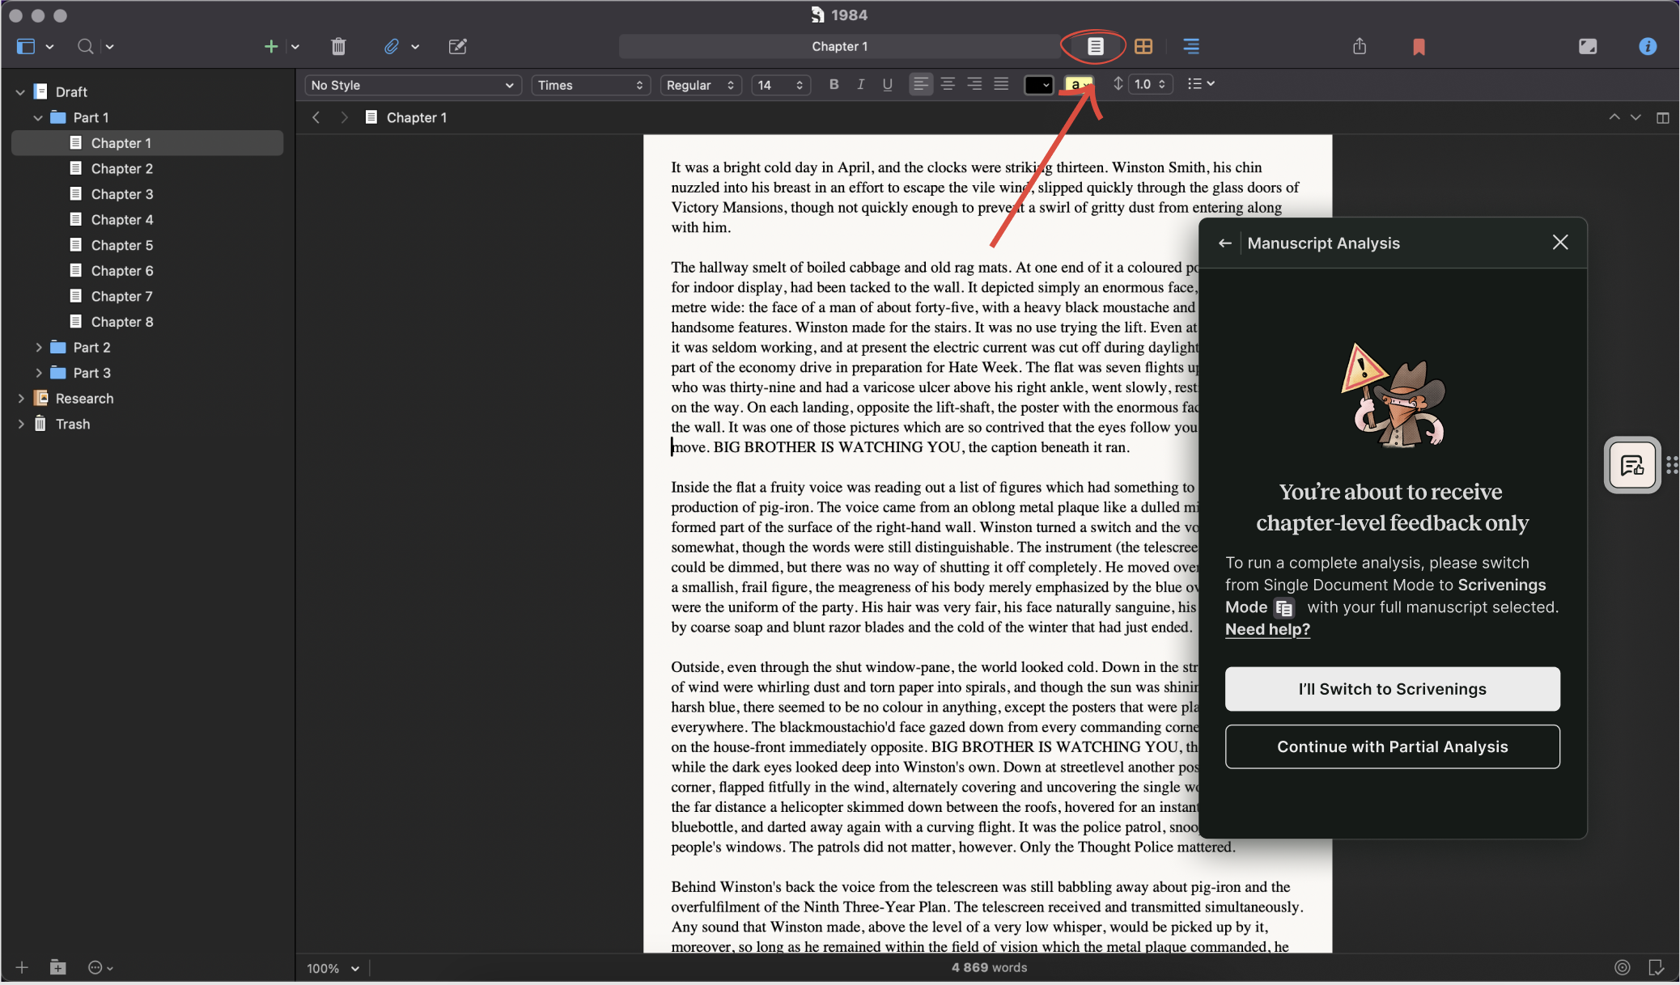The width and height of the screenshot is (1680, 985).
Task: Collapse the Part 1 folder
Action: point(38,118)
